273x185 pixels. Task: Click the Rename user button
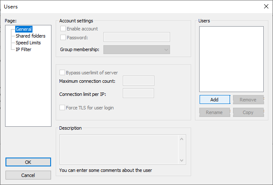[x=214, y=112]
